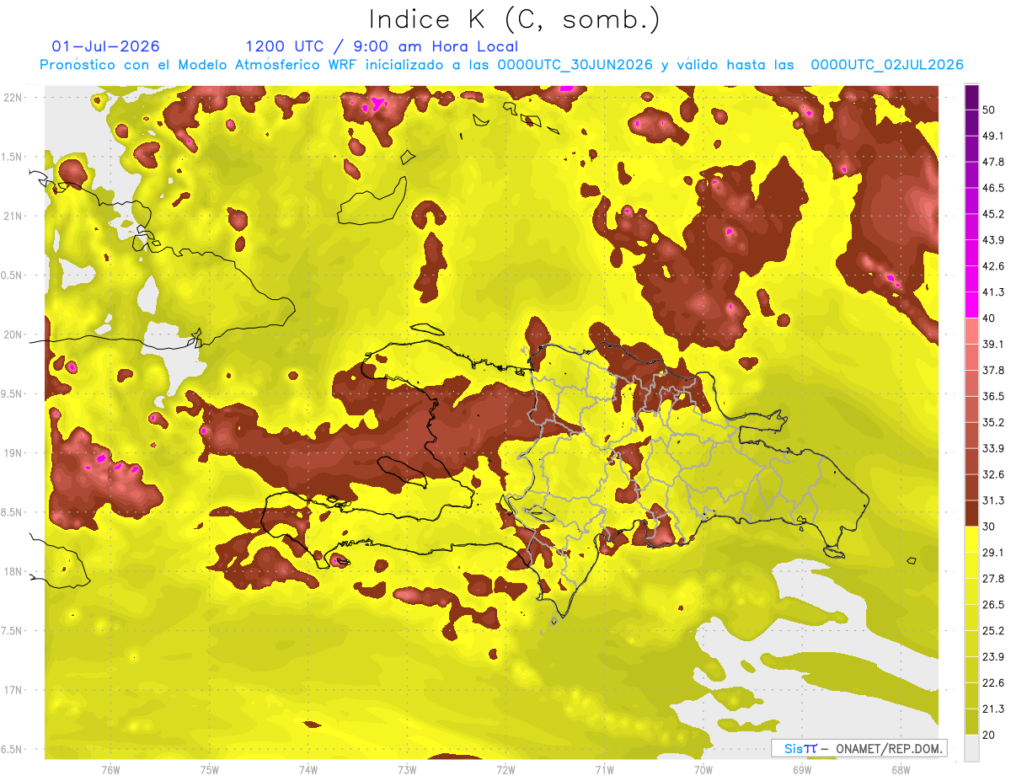Click the colorbar value '32.6'
This screenshot has width=1011, height=781.
[x=993, y=474]
